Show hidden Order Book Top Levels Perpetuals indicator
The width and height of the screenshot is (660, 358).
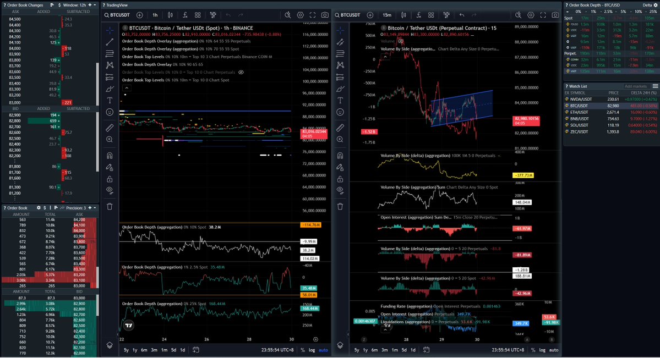pyautogui.click(x=241, y=73)
